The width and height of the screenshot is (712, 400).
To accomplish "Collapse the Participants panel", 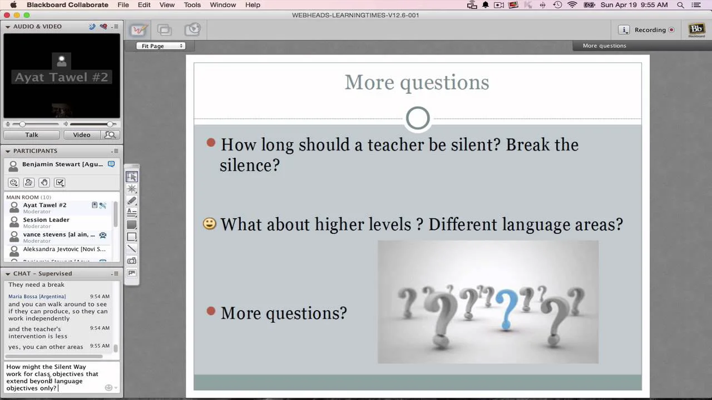I will (x=8, y=151).
